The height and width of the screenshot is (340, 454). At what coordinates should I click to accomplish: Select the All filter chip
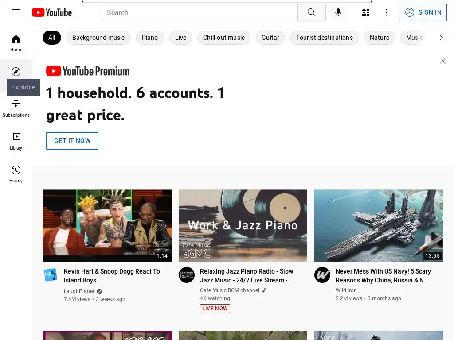click(52, 38)
